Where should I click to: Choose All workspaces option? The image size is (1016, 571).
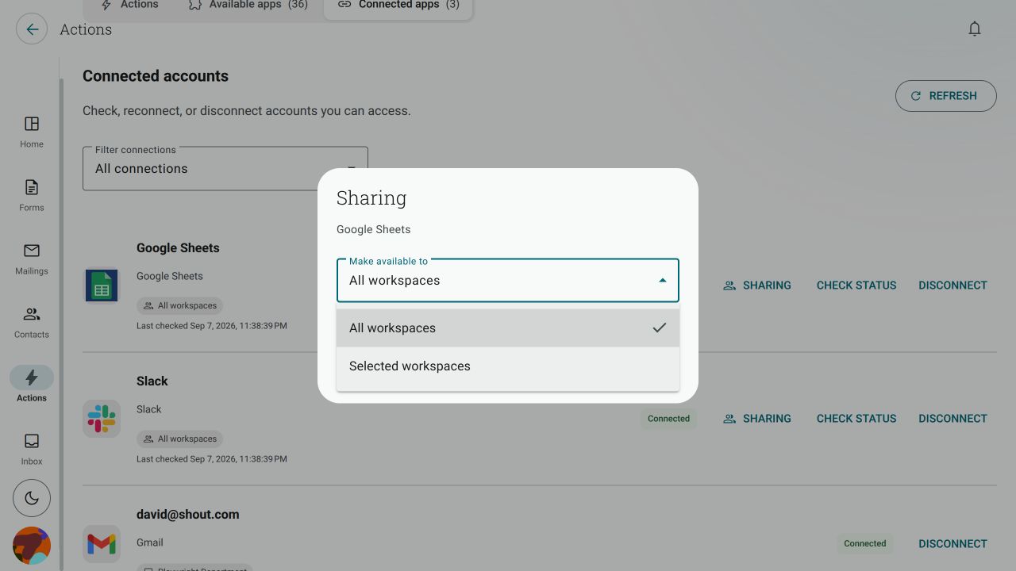coord(508,328)
